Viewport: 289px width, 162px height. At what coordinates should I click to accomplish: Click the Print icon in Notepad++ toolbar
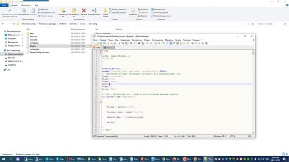[115, 43]
